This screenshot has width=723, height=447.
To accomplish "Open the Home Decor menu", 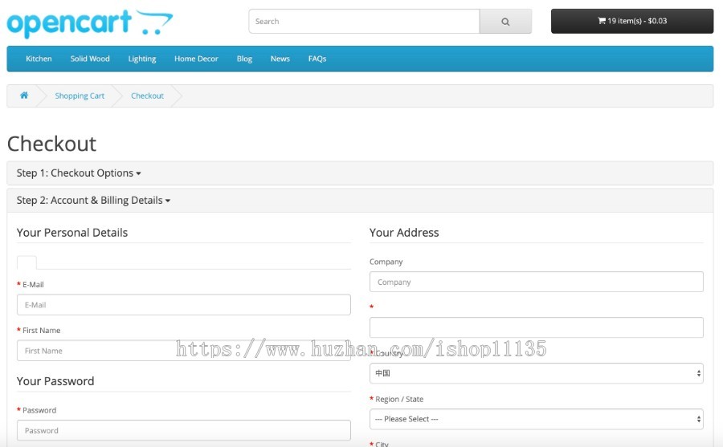I will click(196, 59).
